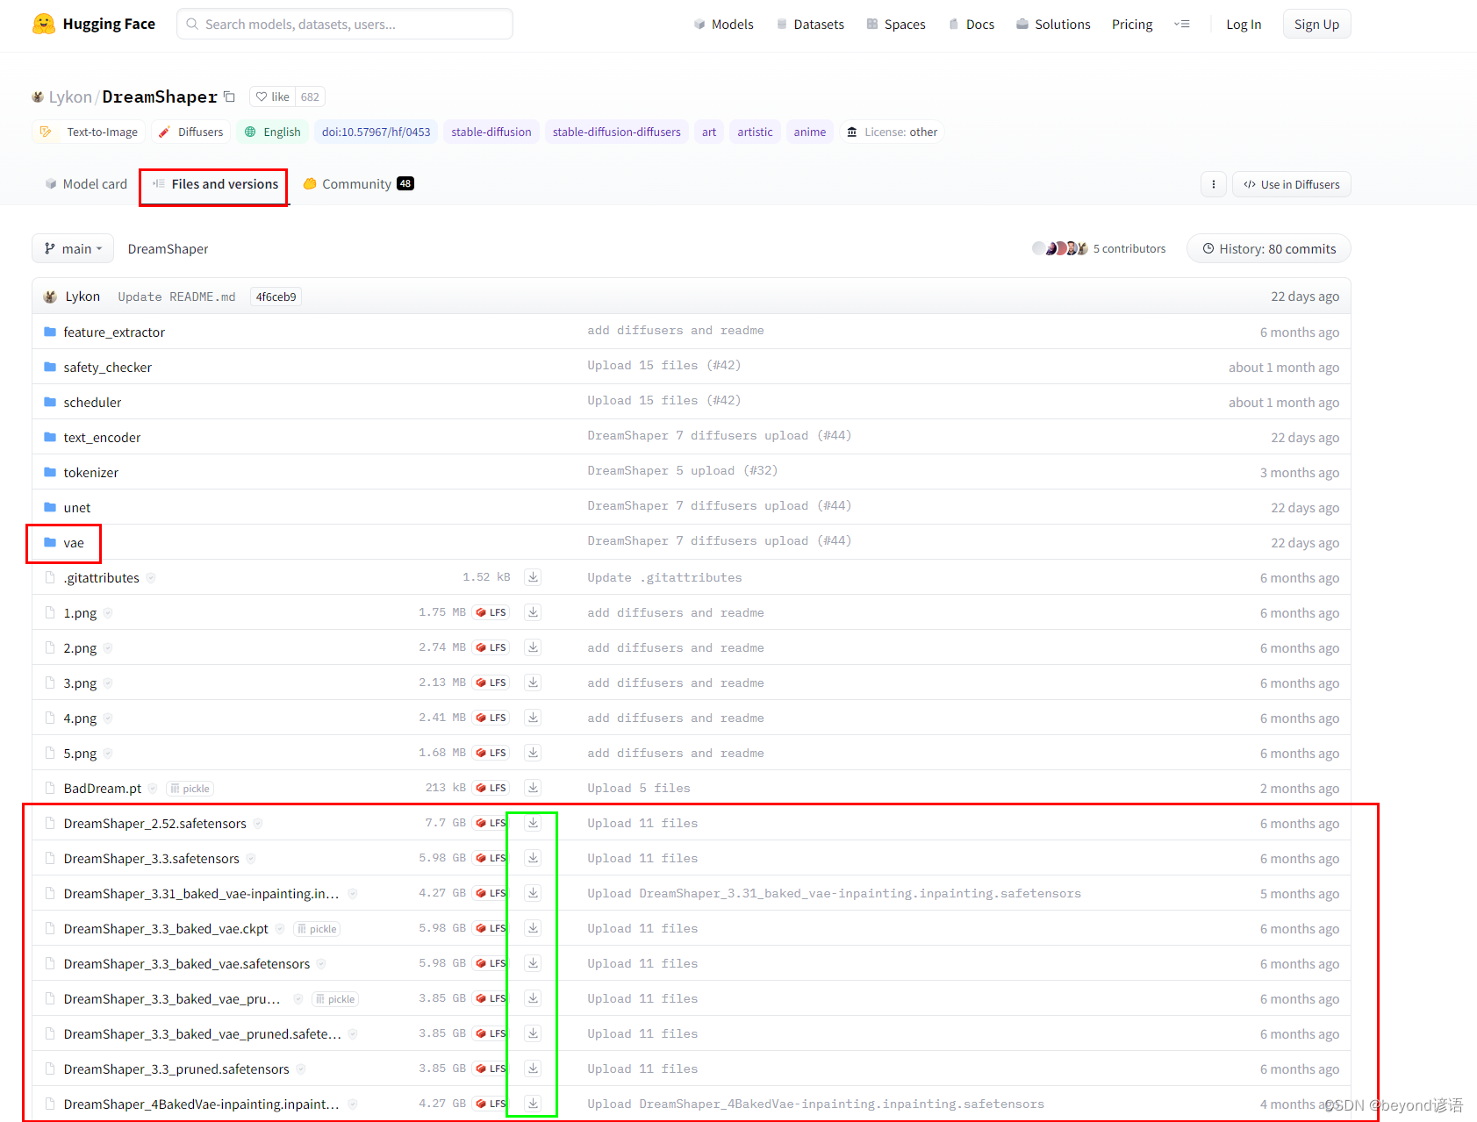1477x1122 pixels.
Task: Expand the main branch dropdown
Action: coord(73,248)
